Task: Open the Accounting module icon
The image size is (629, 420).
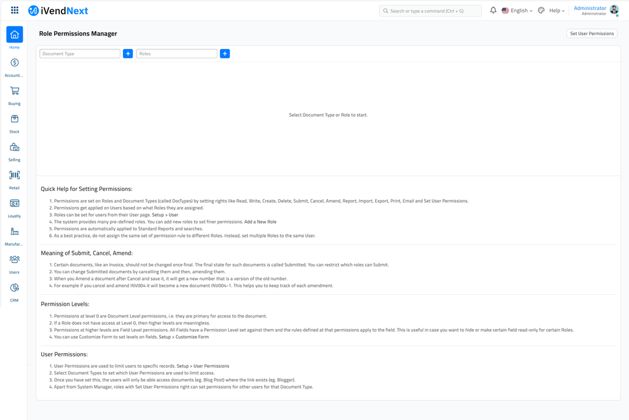Action: (x=14, y=63)
